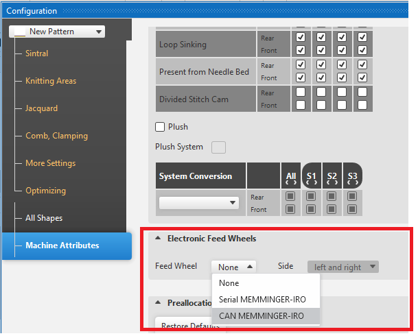Click the All column header in System Conversion
Viewport: 418px width, 336px height.
click(290, 177)
